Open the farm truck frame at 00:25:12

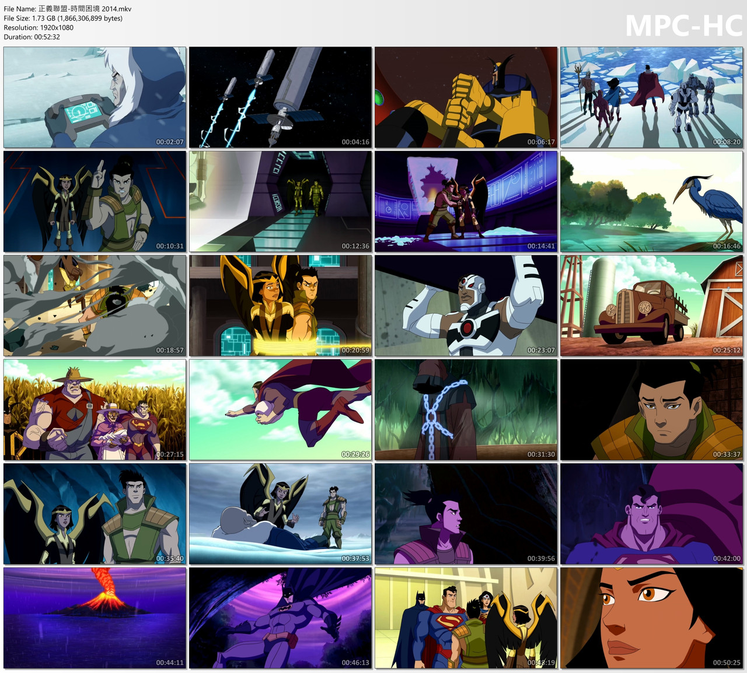[651, 306]
